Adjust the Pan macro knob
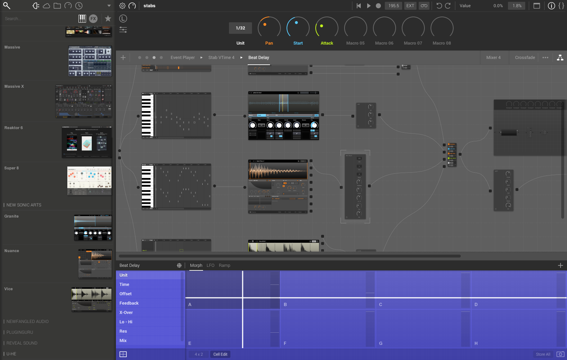This screenshot has height=360, width=567. (x=269, y=28)
